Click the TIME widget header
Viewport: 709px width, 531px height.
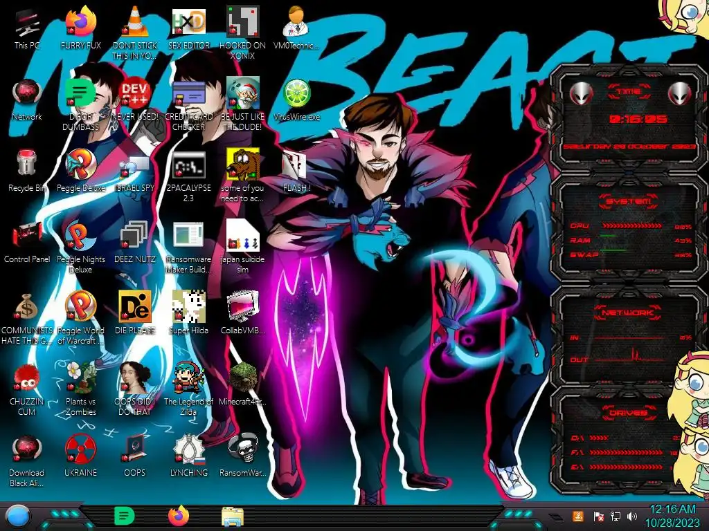coord(629,92)
